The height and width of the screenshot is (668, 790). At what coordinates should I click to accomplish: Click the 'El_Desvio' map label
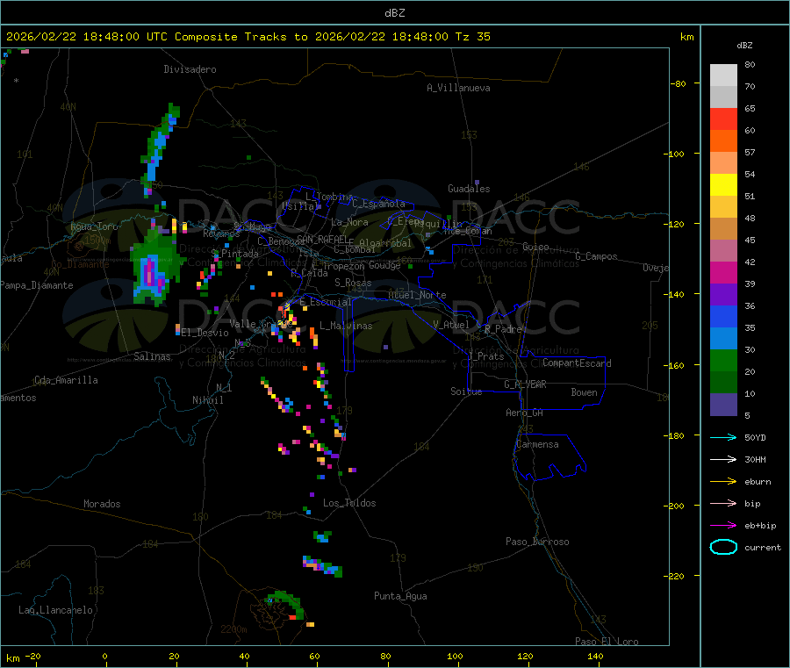point(205,333)
